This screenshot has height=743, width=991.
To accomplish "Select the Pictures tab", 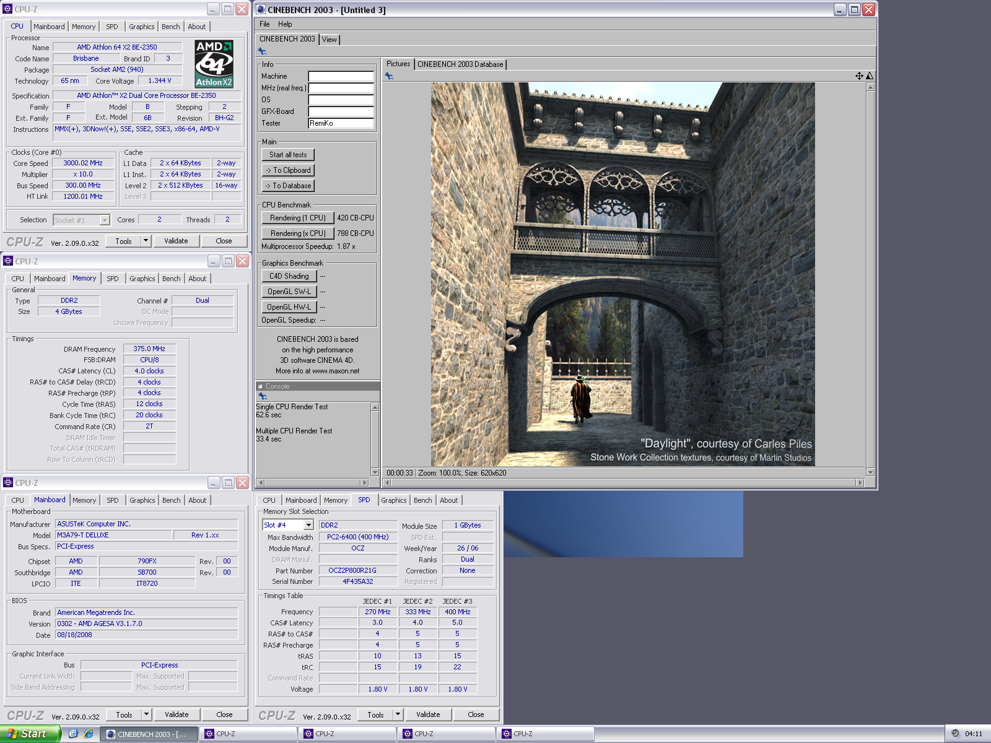I will tap(398, 64).
